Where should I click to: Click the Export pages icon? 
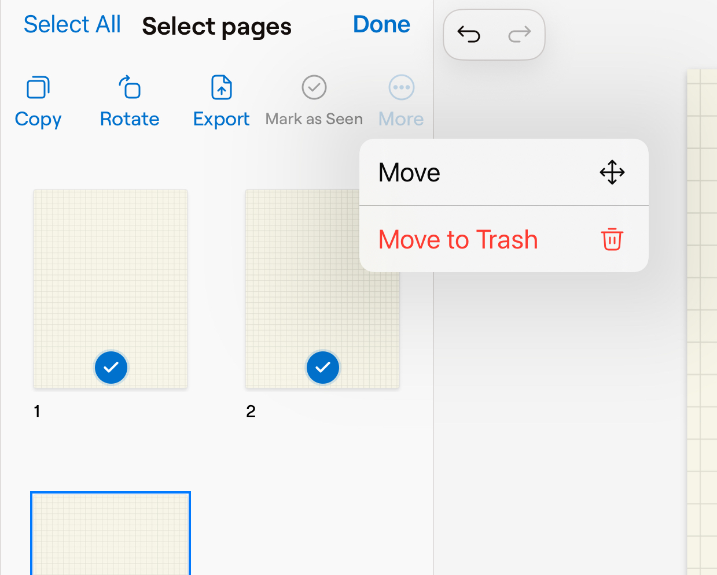pos(222,88)
